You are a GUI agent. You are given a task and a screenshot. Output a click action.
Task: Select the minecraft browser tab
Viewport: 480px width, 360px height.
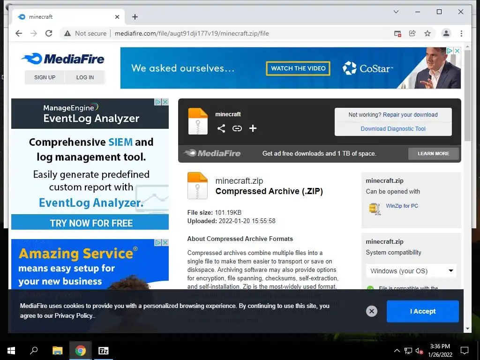(68, 17)
